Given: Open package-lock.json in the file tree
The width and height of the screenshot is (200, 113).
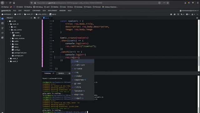Looking at the screenshot, I should tap(20, 53).
